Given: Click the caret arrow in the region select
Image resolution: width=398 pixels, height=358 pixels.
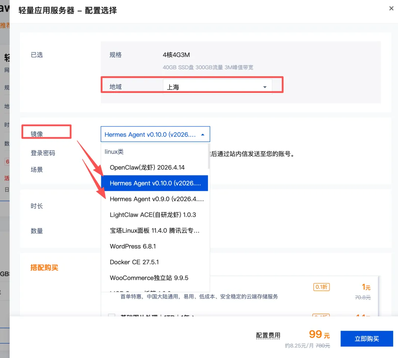Looking at the screenshot, I should pyautogui.click(x=265, y=87).
